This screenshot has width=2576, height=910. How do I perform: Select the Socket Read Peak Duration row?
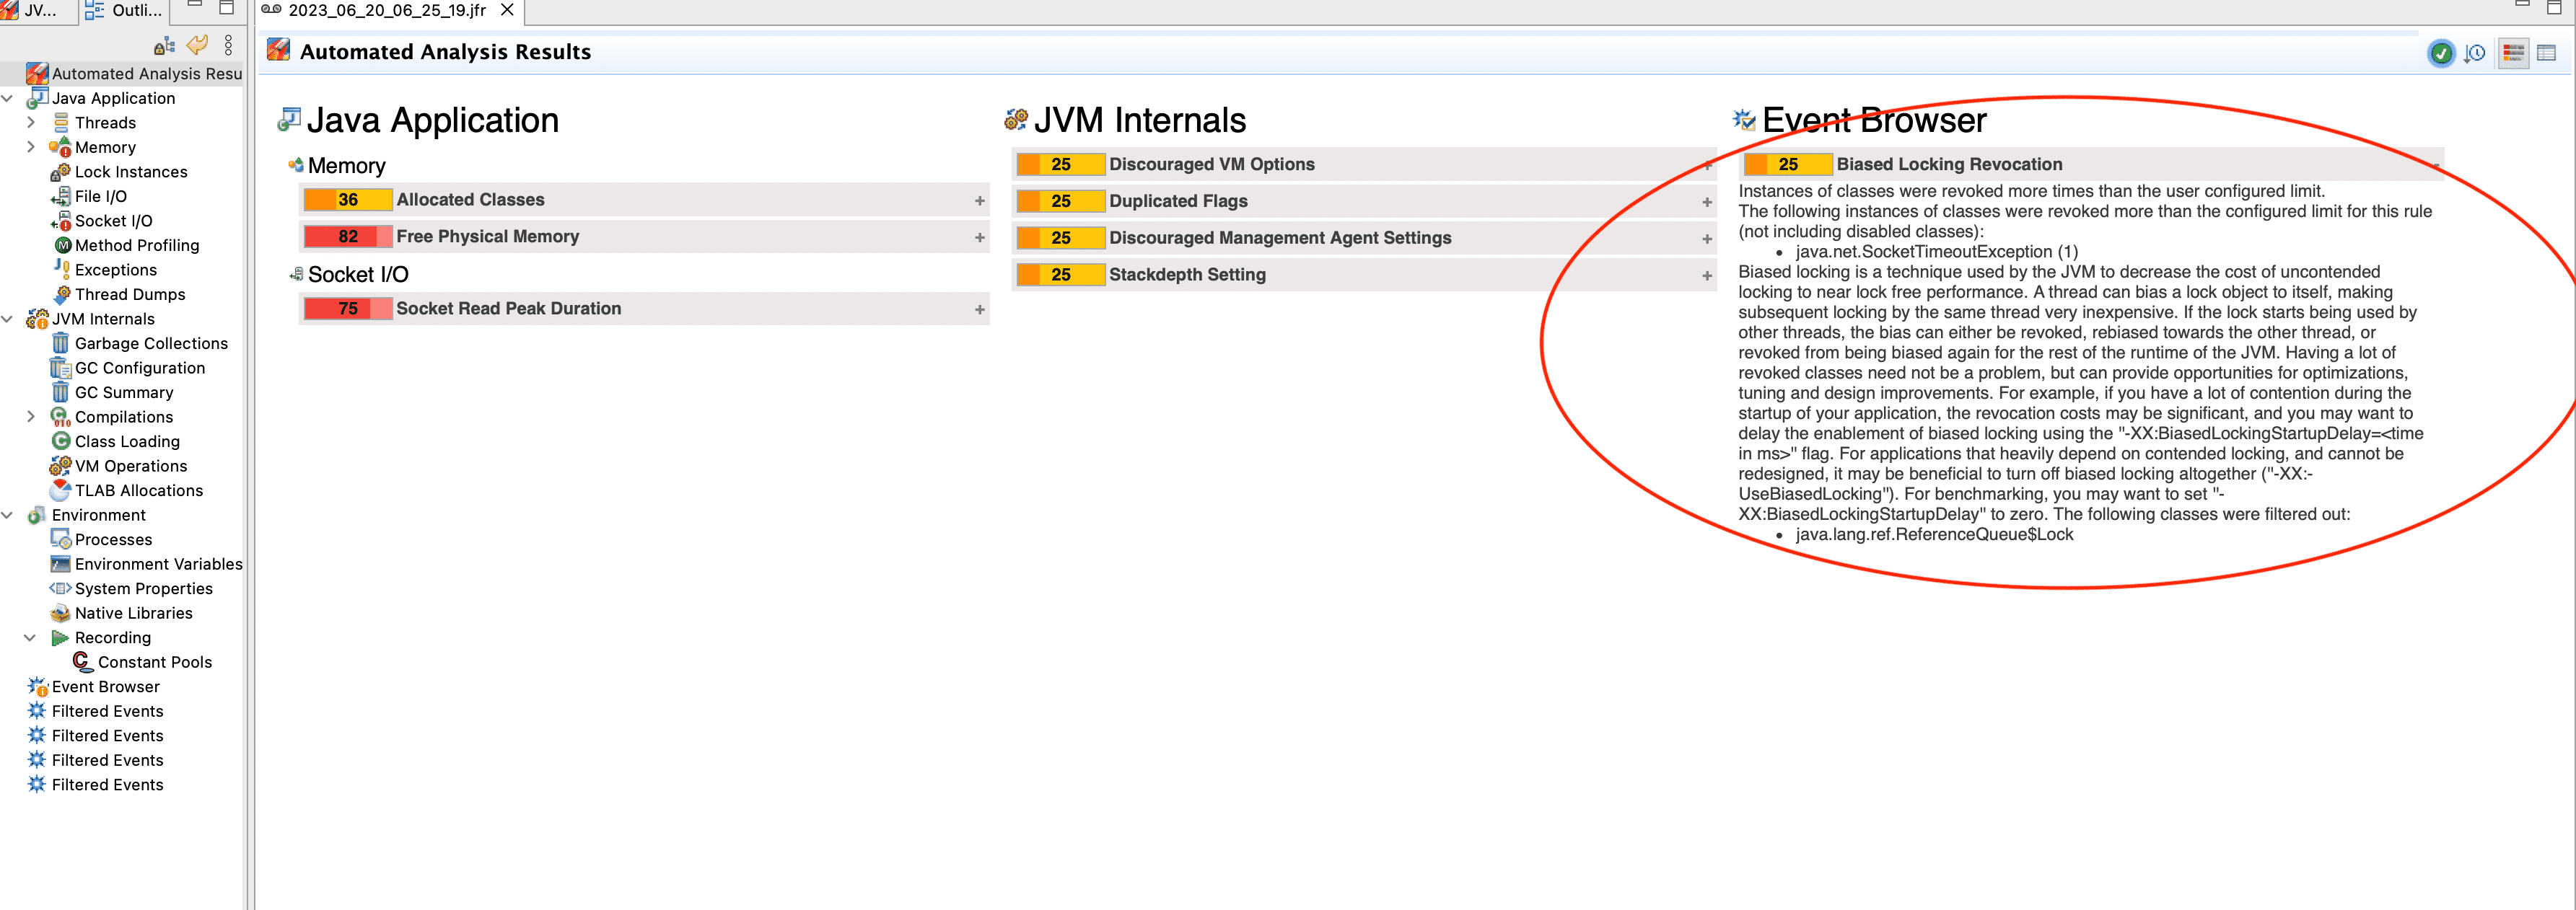pos(508,309)
